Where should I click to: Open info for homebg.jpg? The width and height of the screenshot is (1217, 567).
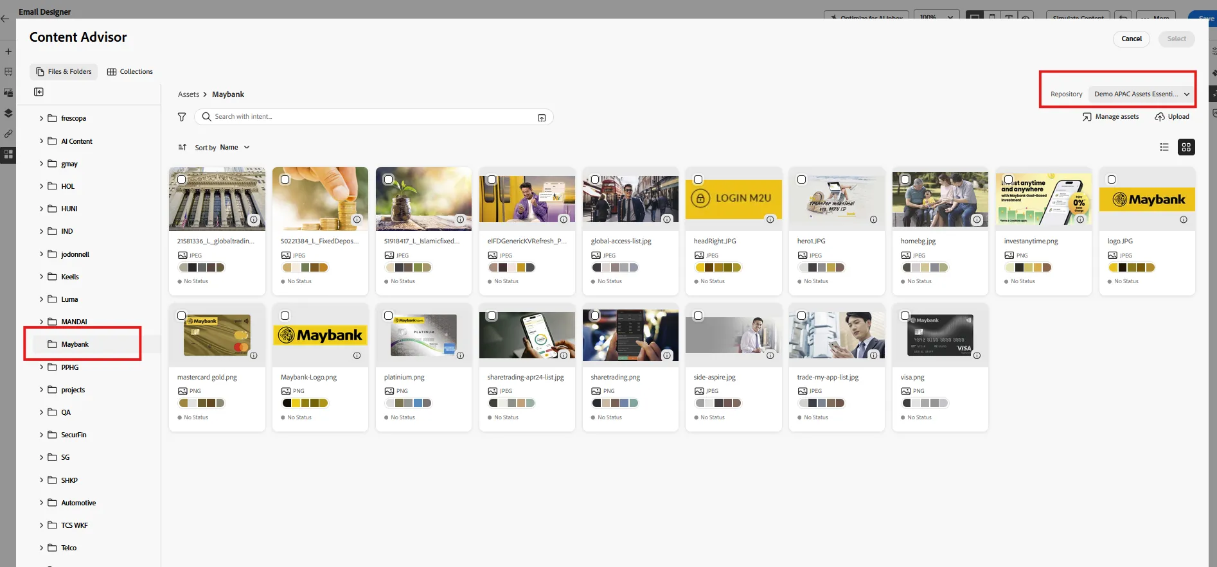(x=977, y=220)
